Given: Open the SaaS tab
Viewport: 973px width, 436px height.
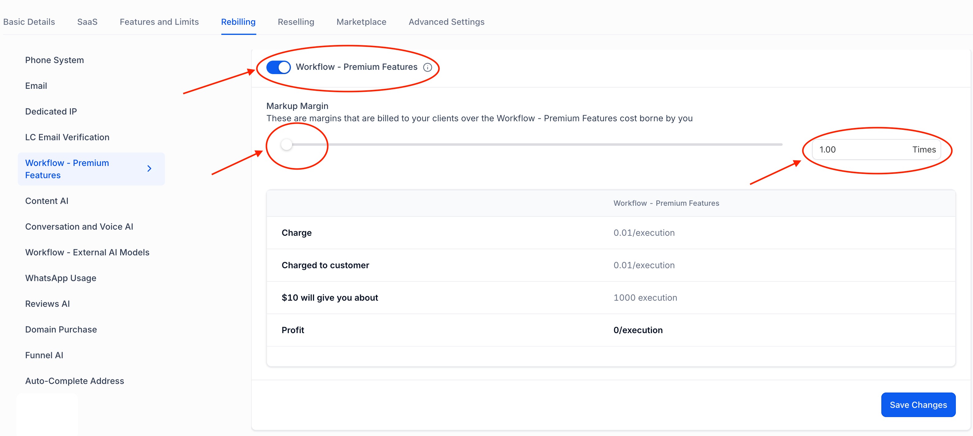Looking at the screenshot, I should point(87,22).
